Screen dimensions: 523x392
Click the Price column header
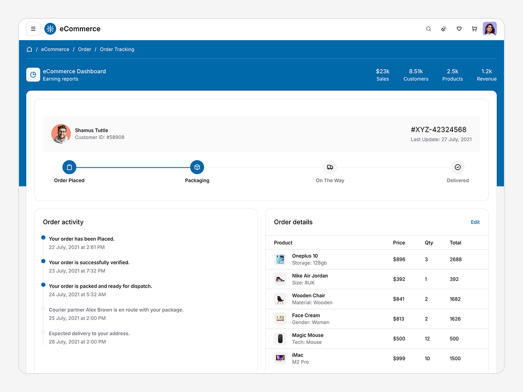pyautogui.click(x=399, y=243)
